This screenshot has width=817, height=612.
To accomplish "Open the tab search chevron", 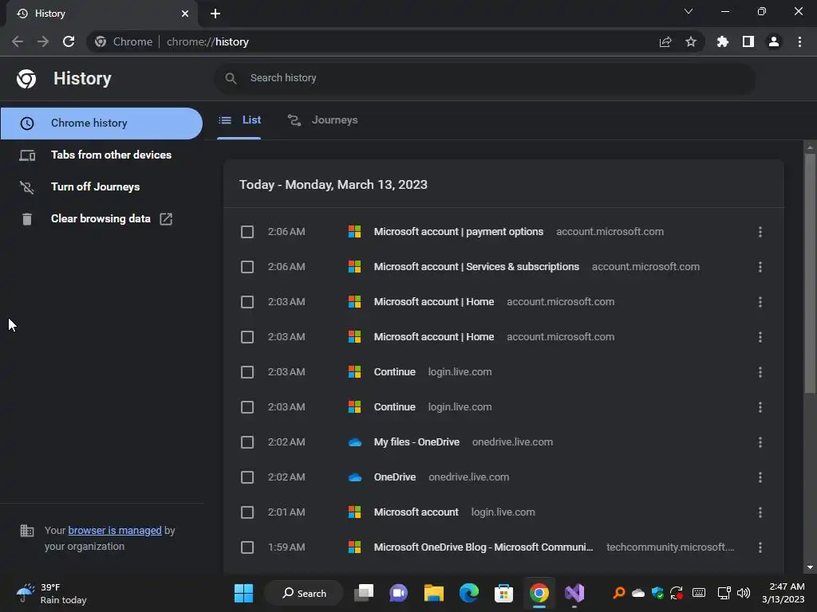I will 689,11.
